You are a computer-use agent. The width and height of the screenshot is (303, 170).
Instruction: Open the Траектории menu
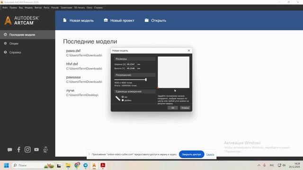[66, 8]
